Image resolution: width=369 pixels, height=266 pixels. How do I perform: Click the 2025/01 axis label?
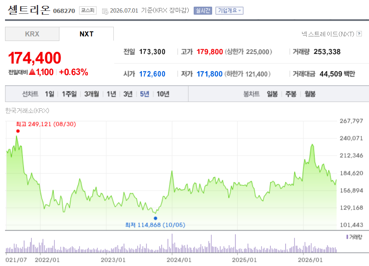click(x=244, y=260)
